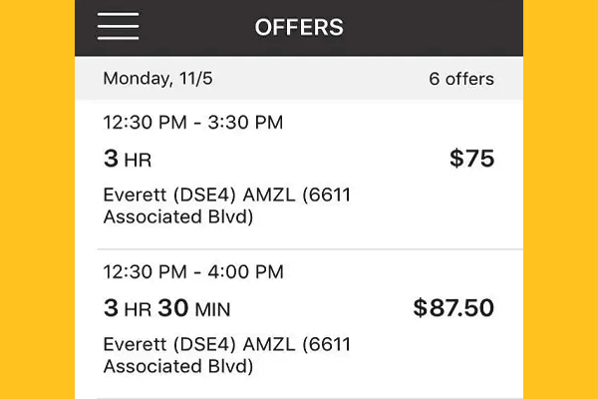Screen dimensions: 598x399
Task: Click the yellow margin right of the app
Action: tap(560, 199)
